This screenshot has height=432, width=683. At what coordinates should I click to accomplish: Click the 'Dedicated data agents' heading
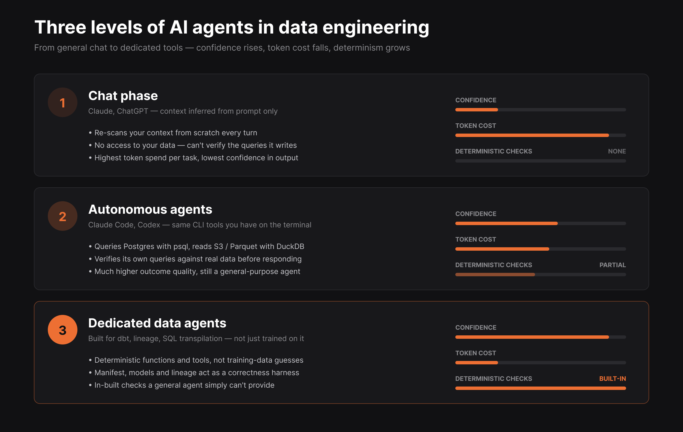pyautogui.click(x=157, y=323)
